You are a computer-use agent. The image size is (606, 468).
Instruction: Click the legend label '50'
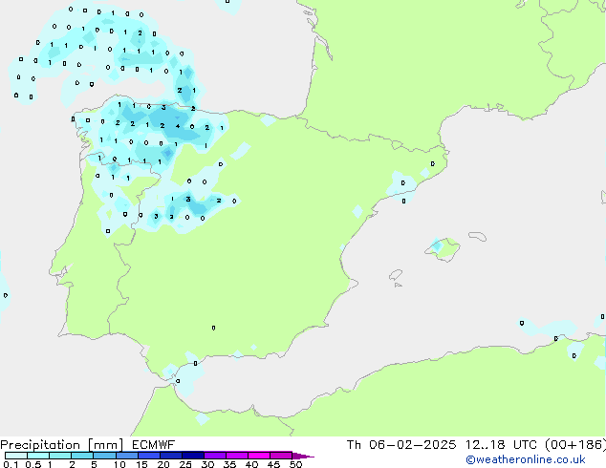tap(295, 464)
